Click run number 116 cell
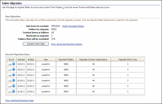The height and width of the screenshot is (104, 162). pyautogui.click(x=12, y=75)
